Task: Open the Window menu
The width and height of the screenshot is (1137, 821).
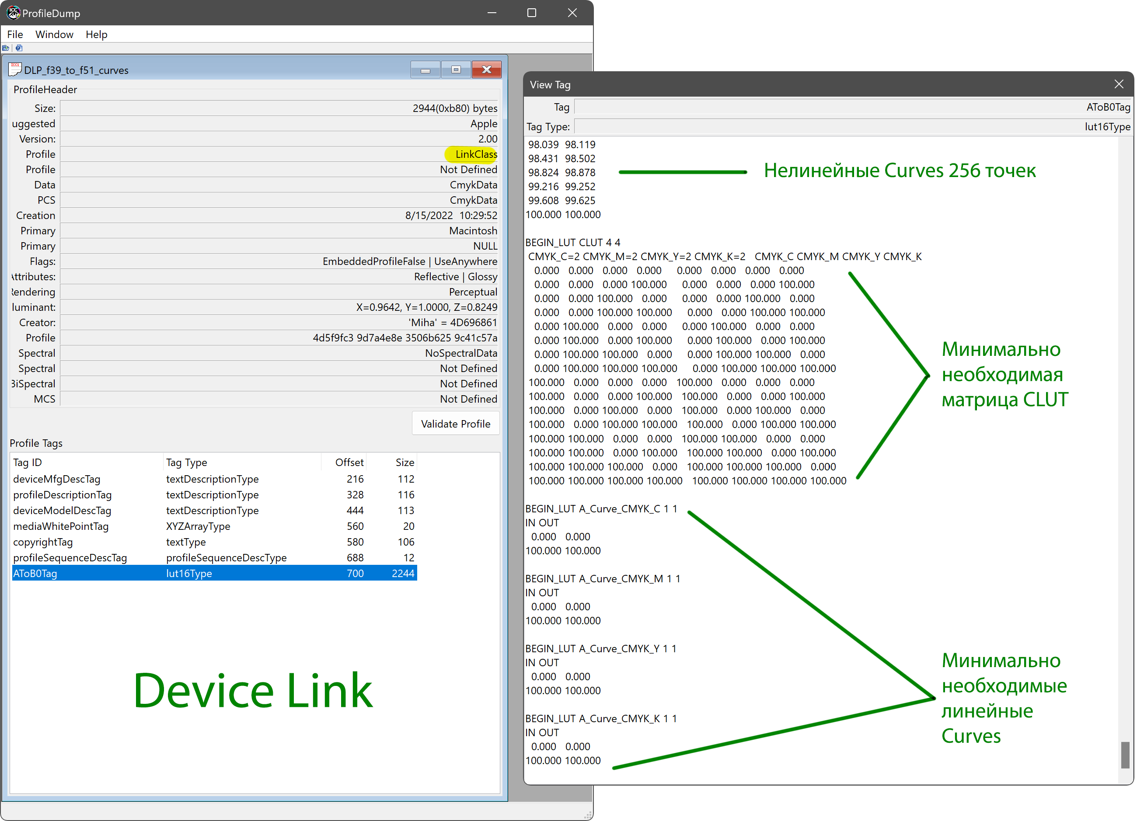Action: point(54,35)
